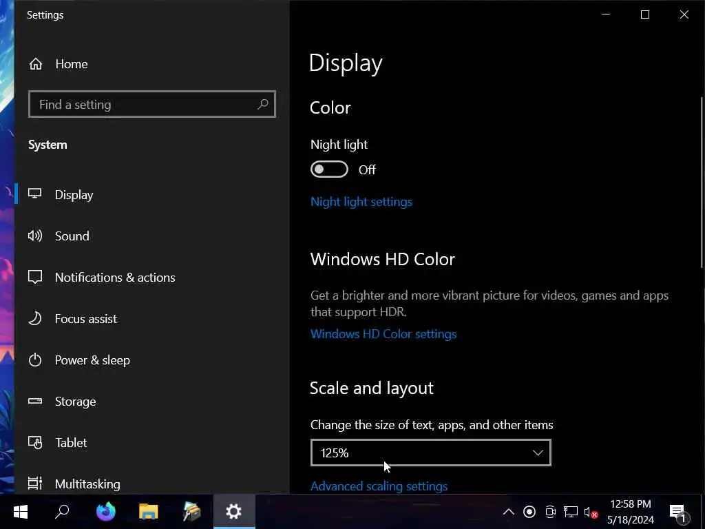Open the Windows Start menu

click(x=20, y=512)
